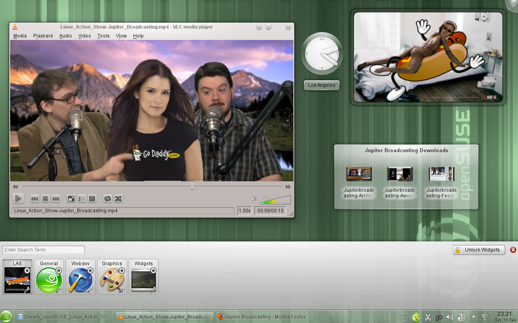The height and width of the screenshot is (323, 518).
Task: Mute audio with VLC speaker icon
Action: [253, 199]
